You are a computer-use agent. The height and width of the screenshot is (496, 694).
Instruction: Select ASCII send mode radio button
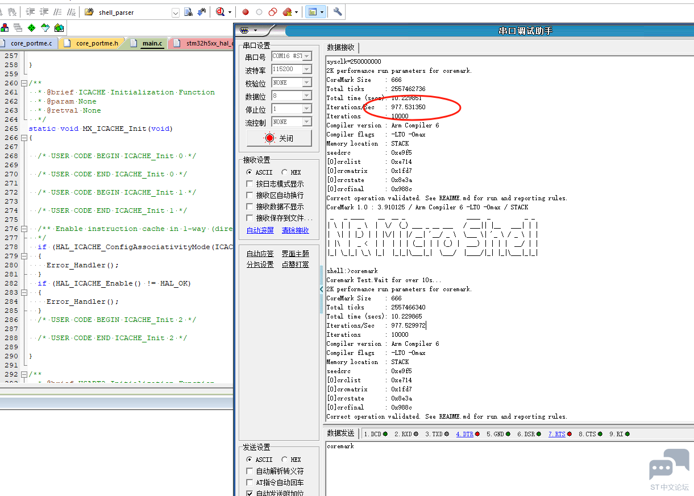pos(249,460)
